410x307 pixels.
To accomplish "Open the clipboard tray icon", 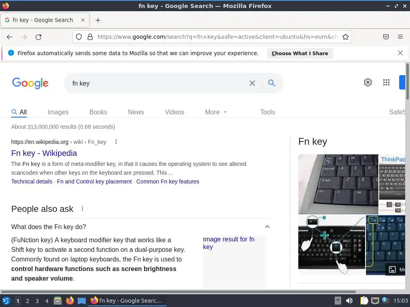I will pyautogui.click(x=364, y=301).
